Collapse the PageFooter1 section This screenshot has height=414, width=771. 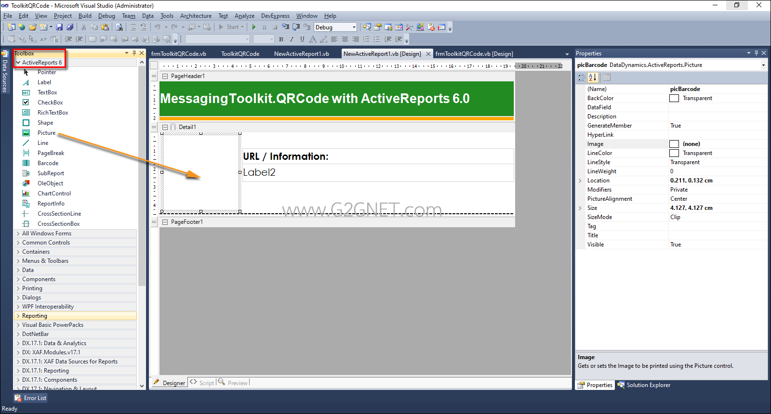pyautogui.click(x=165, y=222)
